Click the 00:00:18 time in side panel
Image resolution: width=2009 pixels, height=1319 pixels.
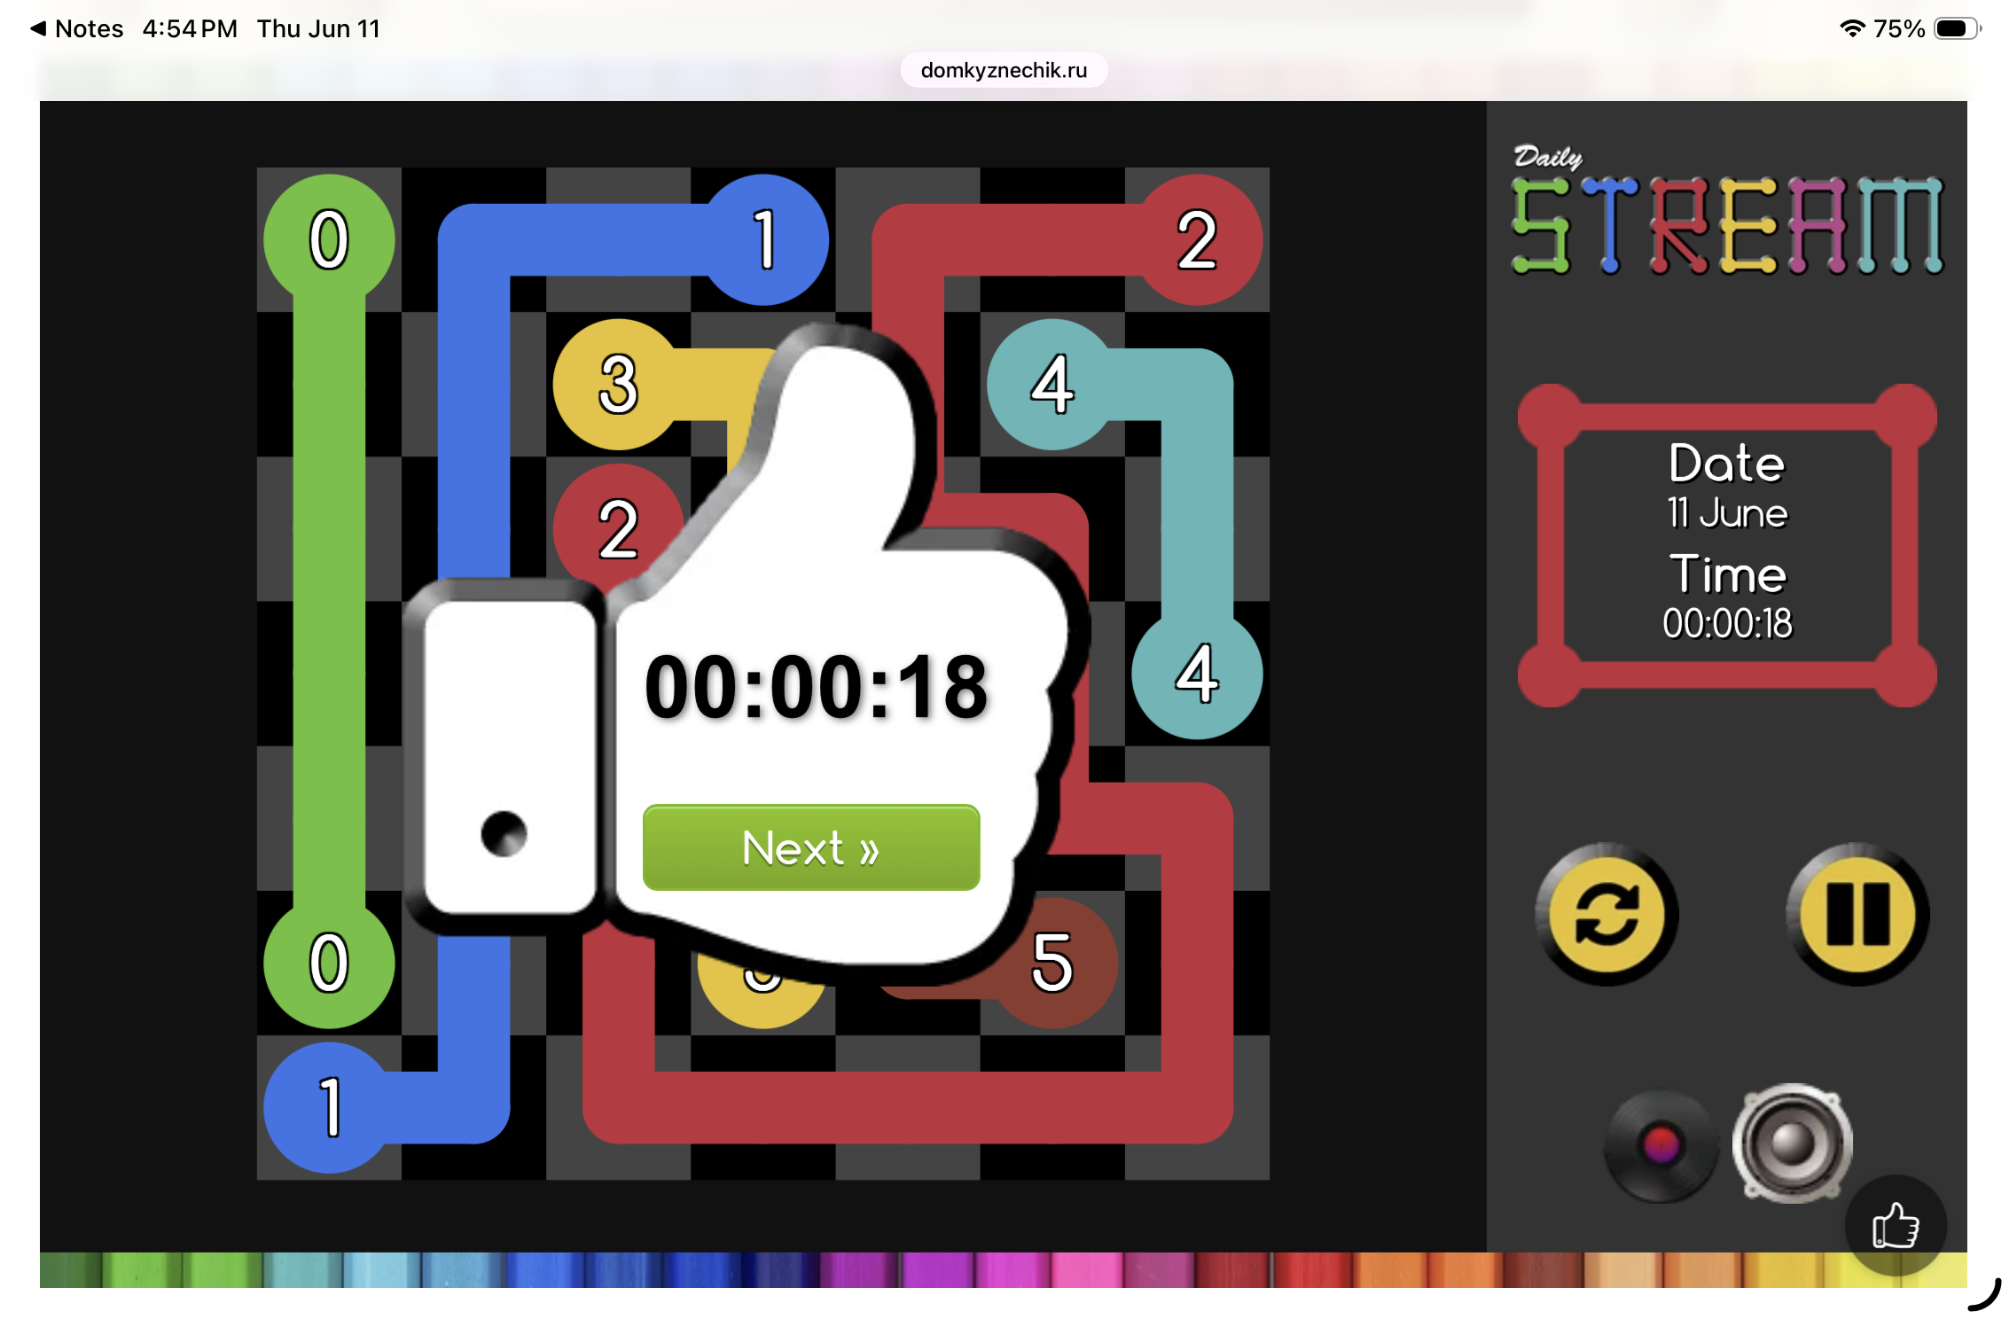point(1727,623)
